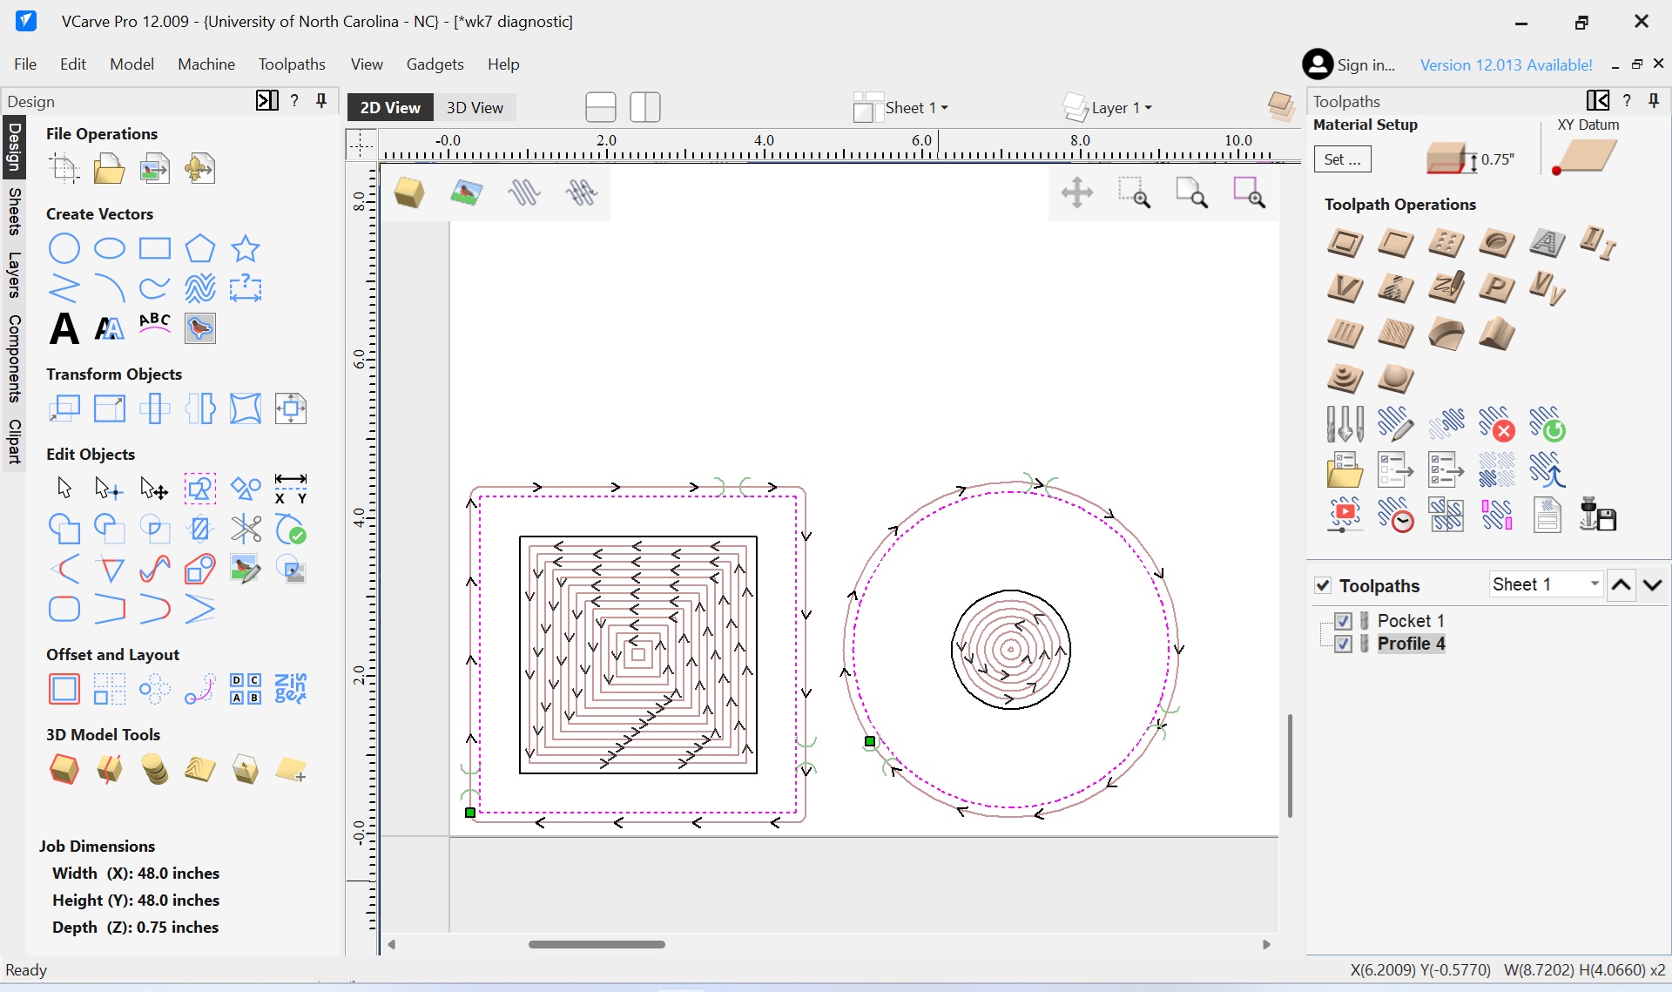
Task: Click the horizontal scrollbar thumb
Action: pos(597,944)
